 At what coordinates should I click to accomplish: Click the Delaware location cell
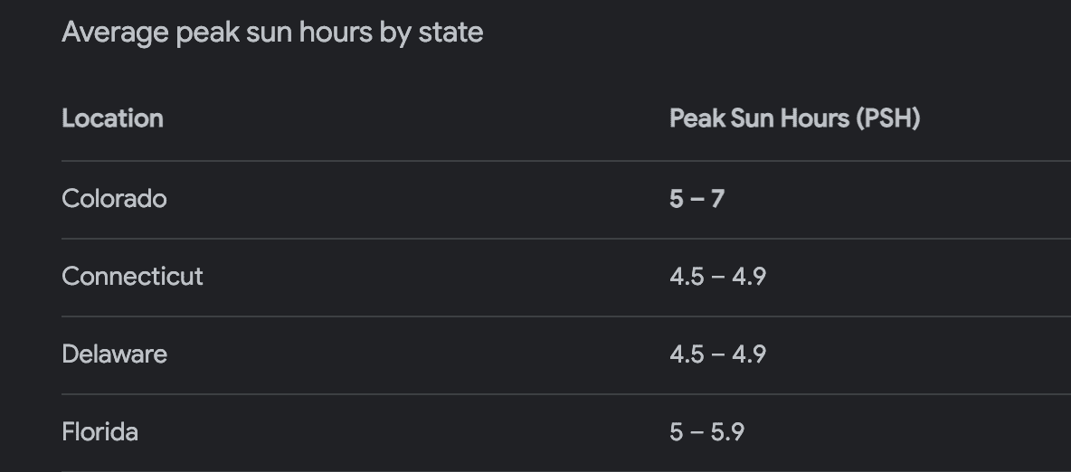115,354
